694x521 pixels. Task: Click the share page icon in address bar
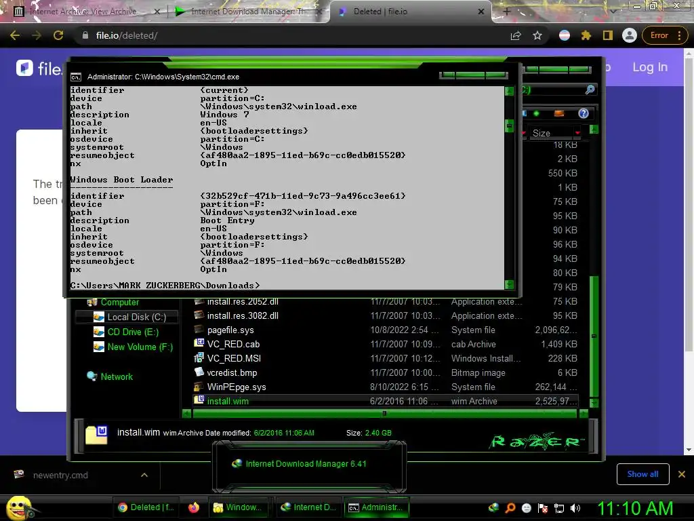pos(516,35)
